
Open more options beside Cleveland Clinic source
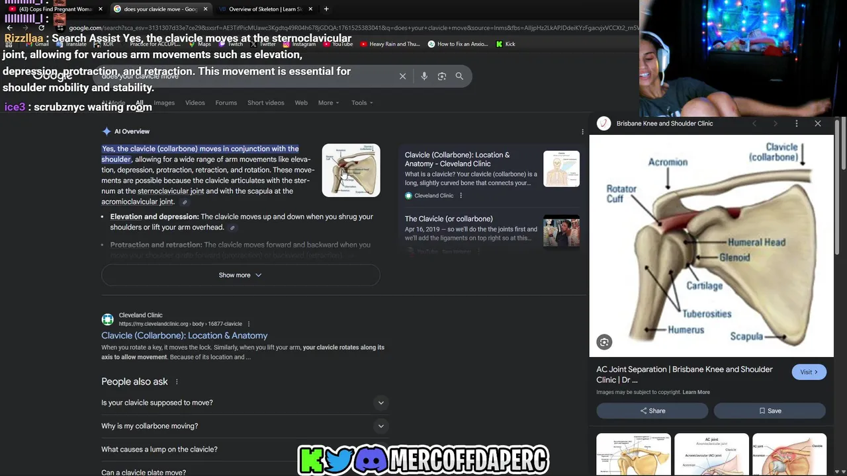pos(461,196)
